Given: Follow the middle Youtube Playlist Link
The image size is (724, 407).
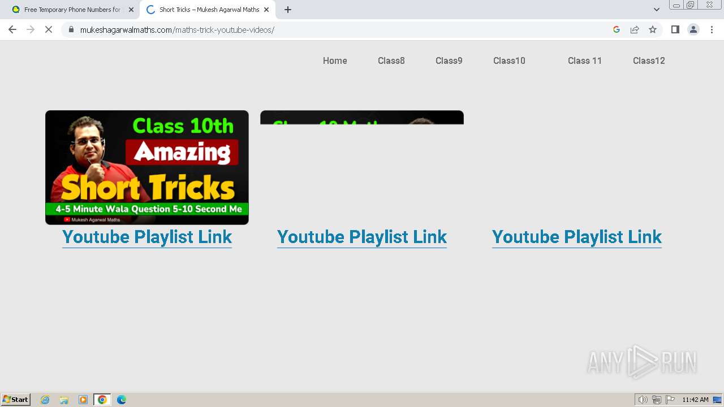Looking at the screenshot, I should click(362, 237).
